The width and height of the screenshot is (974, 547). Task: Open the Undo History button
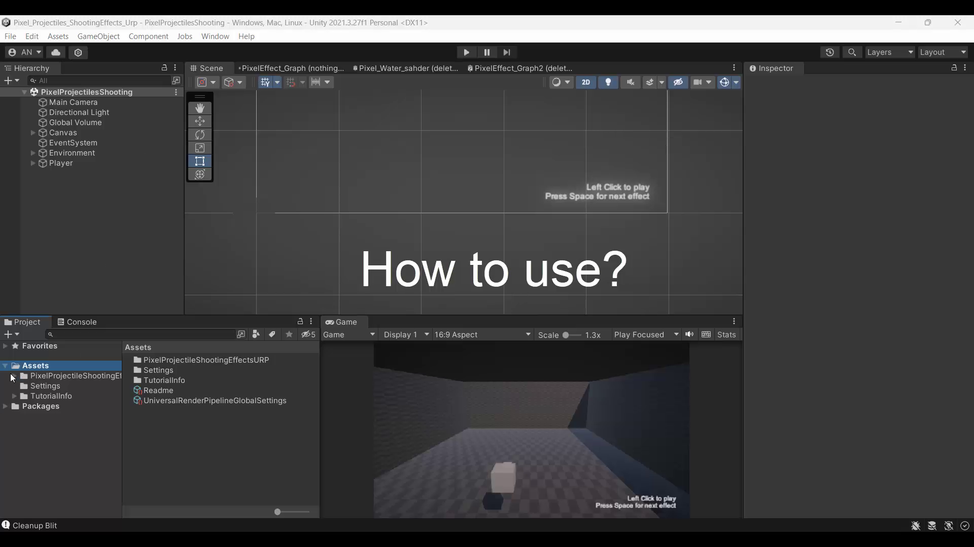[830, 52]
